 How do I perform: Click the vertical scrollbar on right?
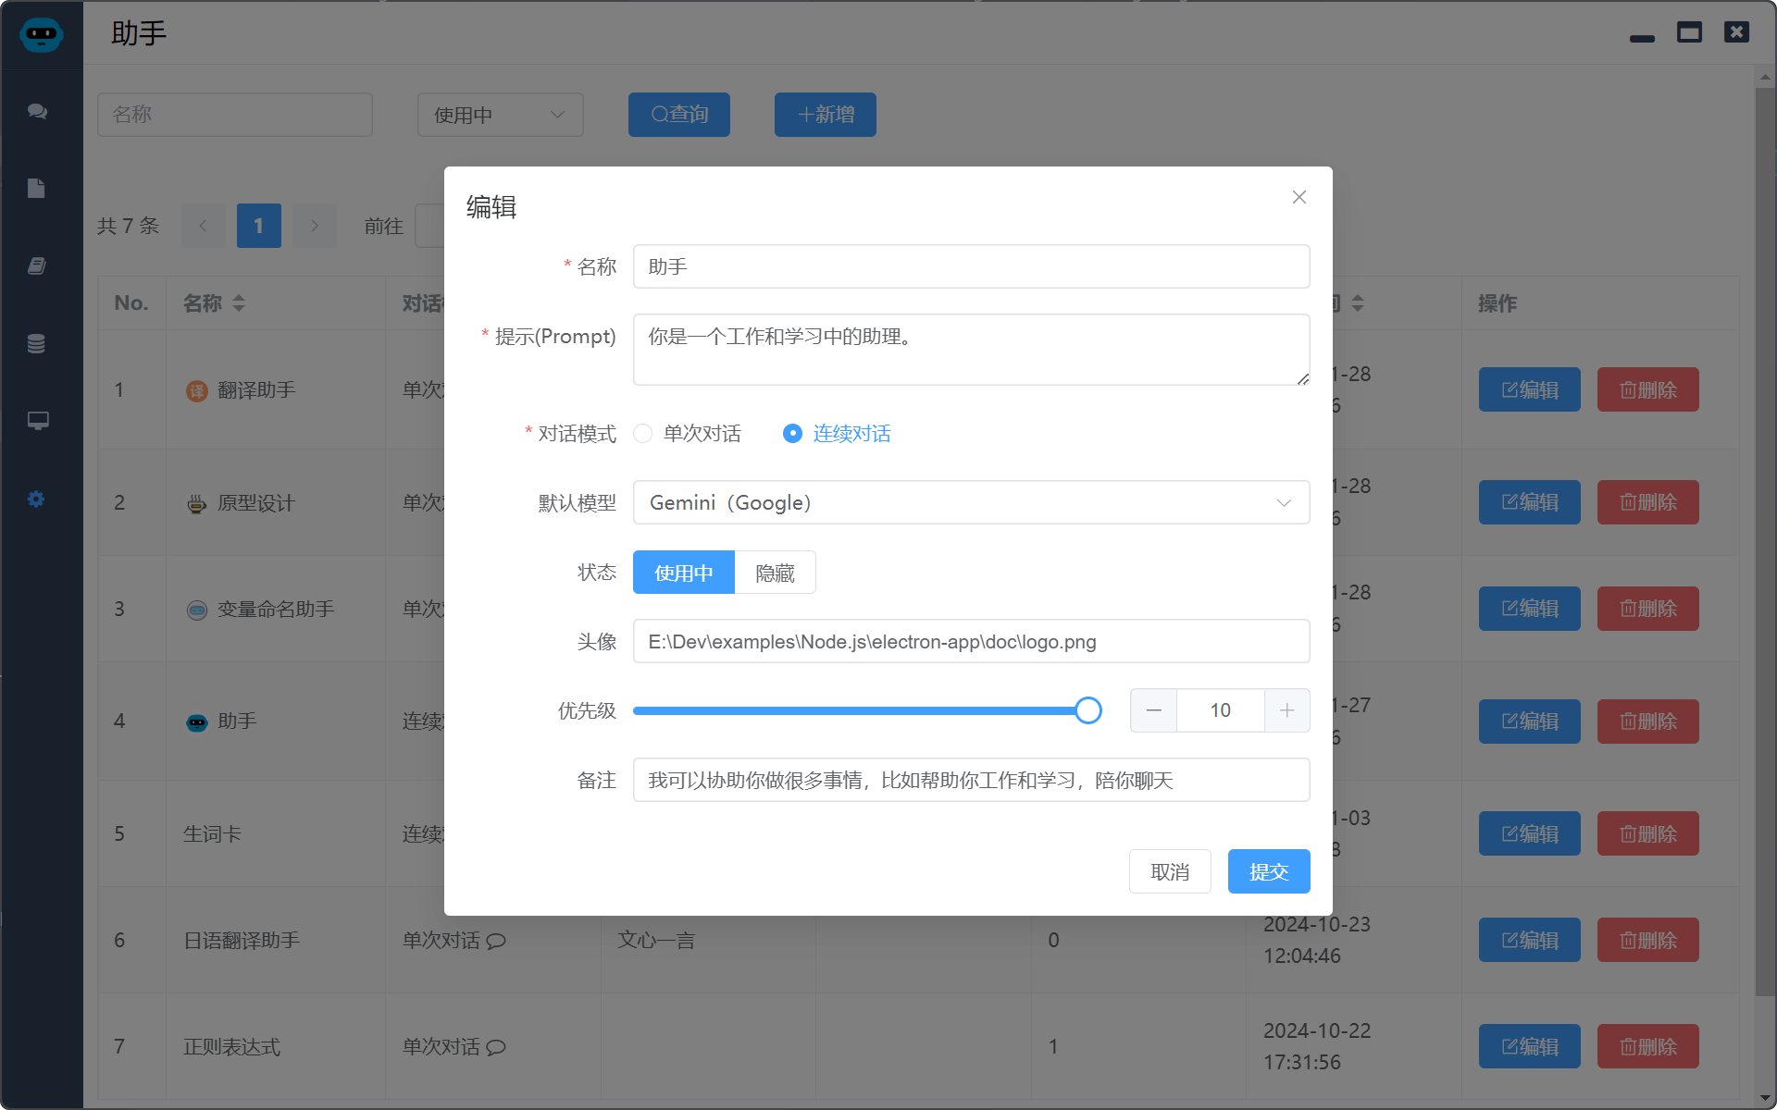click(1765, 541)
